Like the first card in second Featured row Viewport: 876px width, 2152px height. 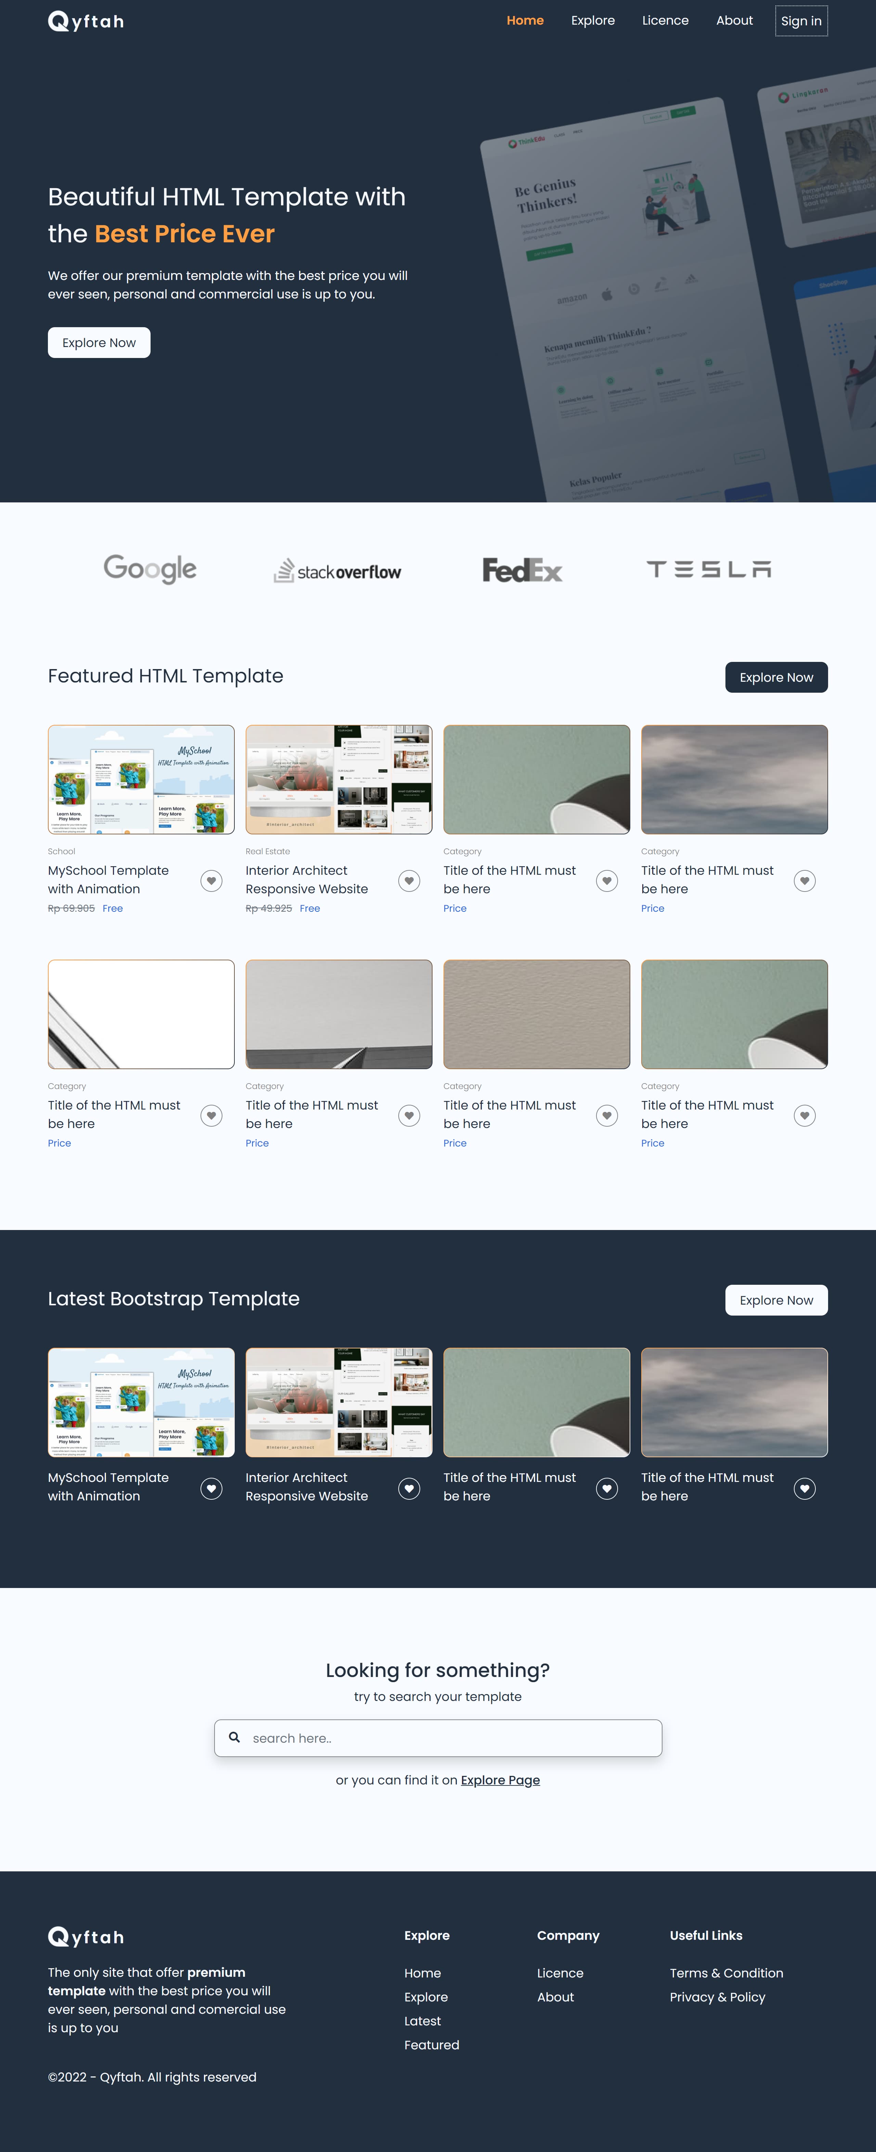[211, 1115]
